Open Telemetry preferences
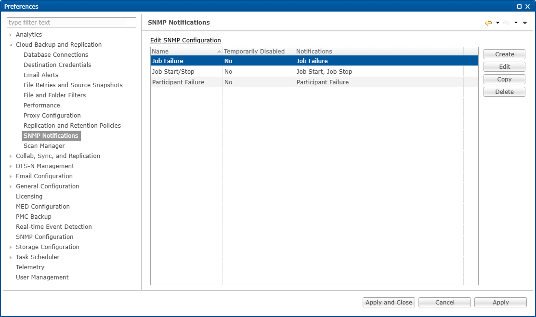The height and width of the screenshot is (317, 536). (x=30, y=267)
